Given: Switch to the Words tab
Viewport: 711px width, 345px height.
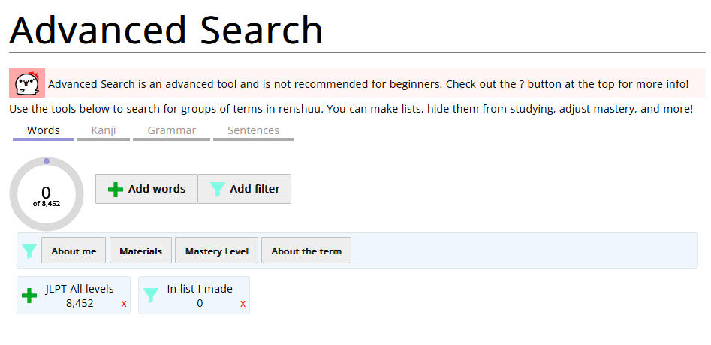Looking at the screenshot, I should click(44, 132).
